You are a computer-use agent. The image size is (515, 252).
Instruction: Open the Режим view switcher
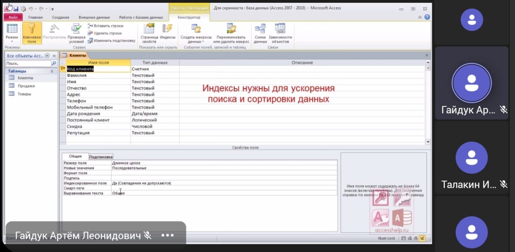pyautogui.click(x=12, y=33)
